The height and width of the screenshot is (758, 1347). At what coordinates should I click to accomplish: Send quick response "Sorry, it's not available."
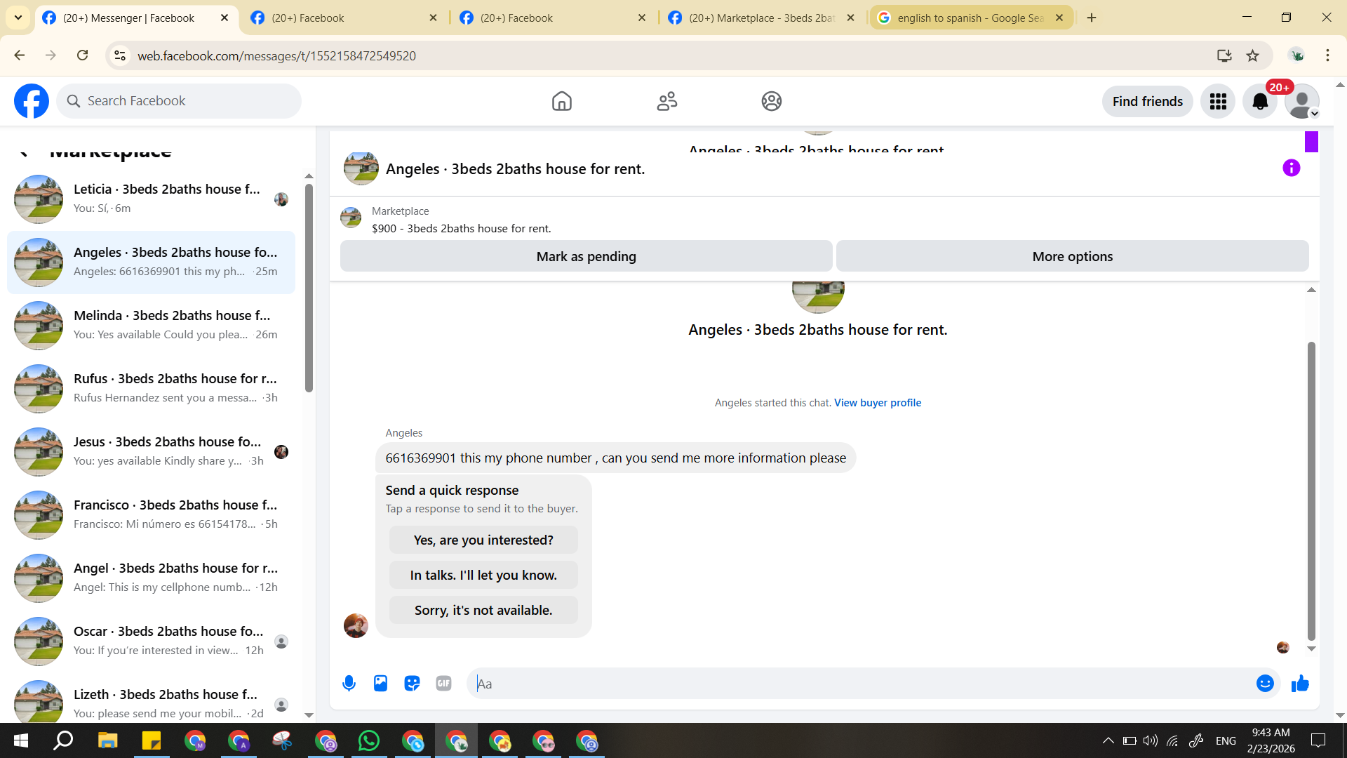[483, 610]
